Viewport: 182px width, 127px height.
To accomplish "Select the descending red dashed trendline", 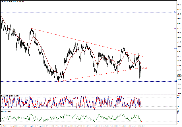I will tap(85, 42).
